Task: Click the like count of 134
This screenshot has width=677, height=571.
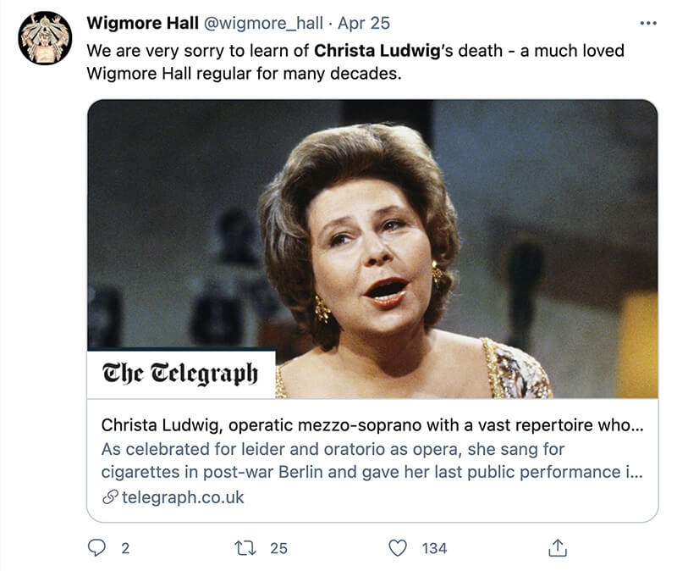Action: tap(434, 548)
